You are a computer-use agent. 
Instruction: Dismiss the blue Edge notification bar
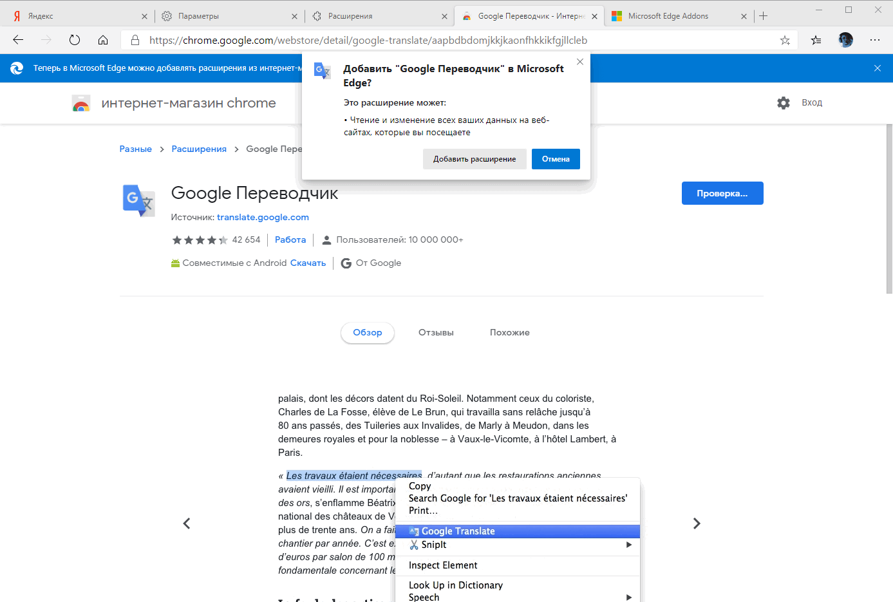pos(878,68)
